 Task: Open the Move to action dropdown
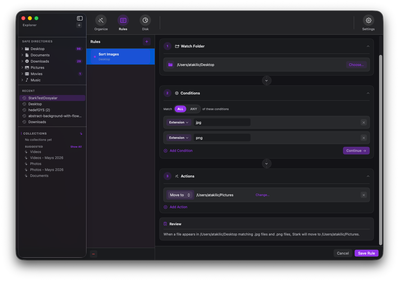[x=180, y=195]
